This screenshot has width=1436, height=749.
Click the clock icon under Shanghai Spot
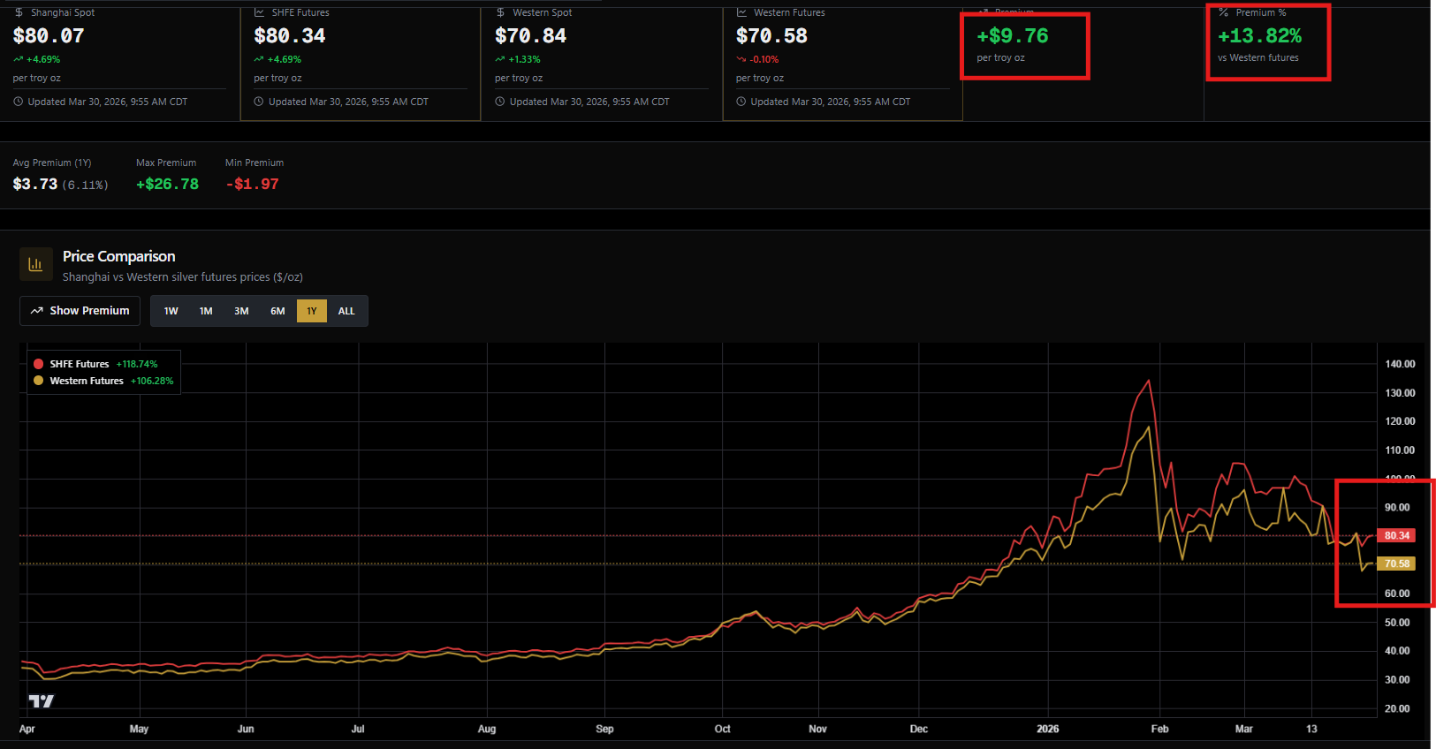coord(19,102)
